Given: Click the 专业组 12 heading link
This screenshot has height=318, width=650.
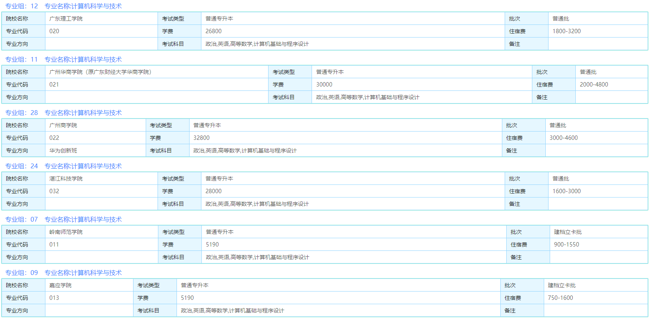Looking at the screenshot, I should 63,6.
